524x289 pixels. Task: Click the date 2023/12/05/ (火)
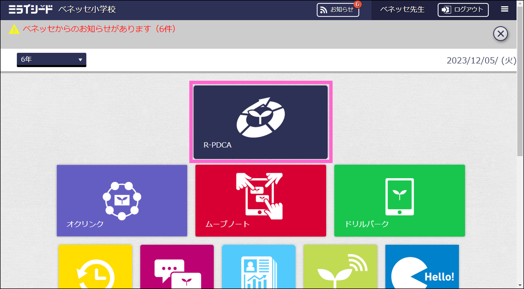[x=481, y=61]
